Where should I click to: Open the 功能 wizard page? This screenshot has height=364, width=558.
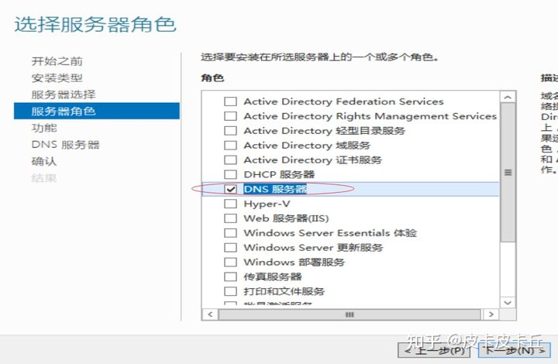pos(43,128)
